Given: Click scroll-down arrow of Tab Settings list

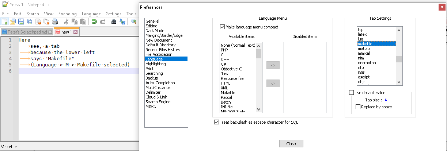Looking at the screenshot, I should coord(399,82).
